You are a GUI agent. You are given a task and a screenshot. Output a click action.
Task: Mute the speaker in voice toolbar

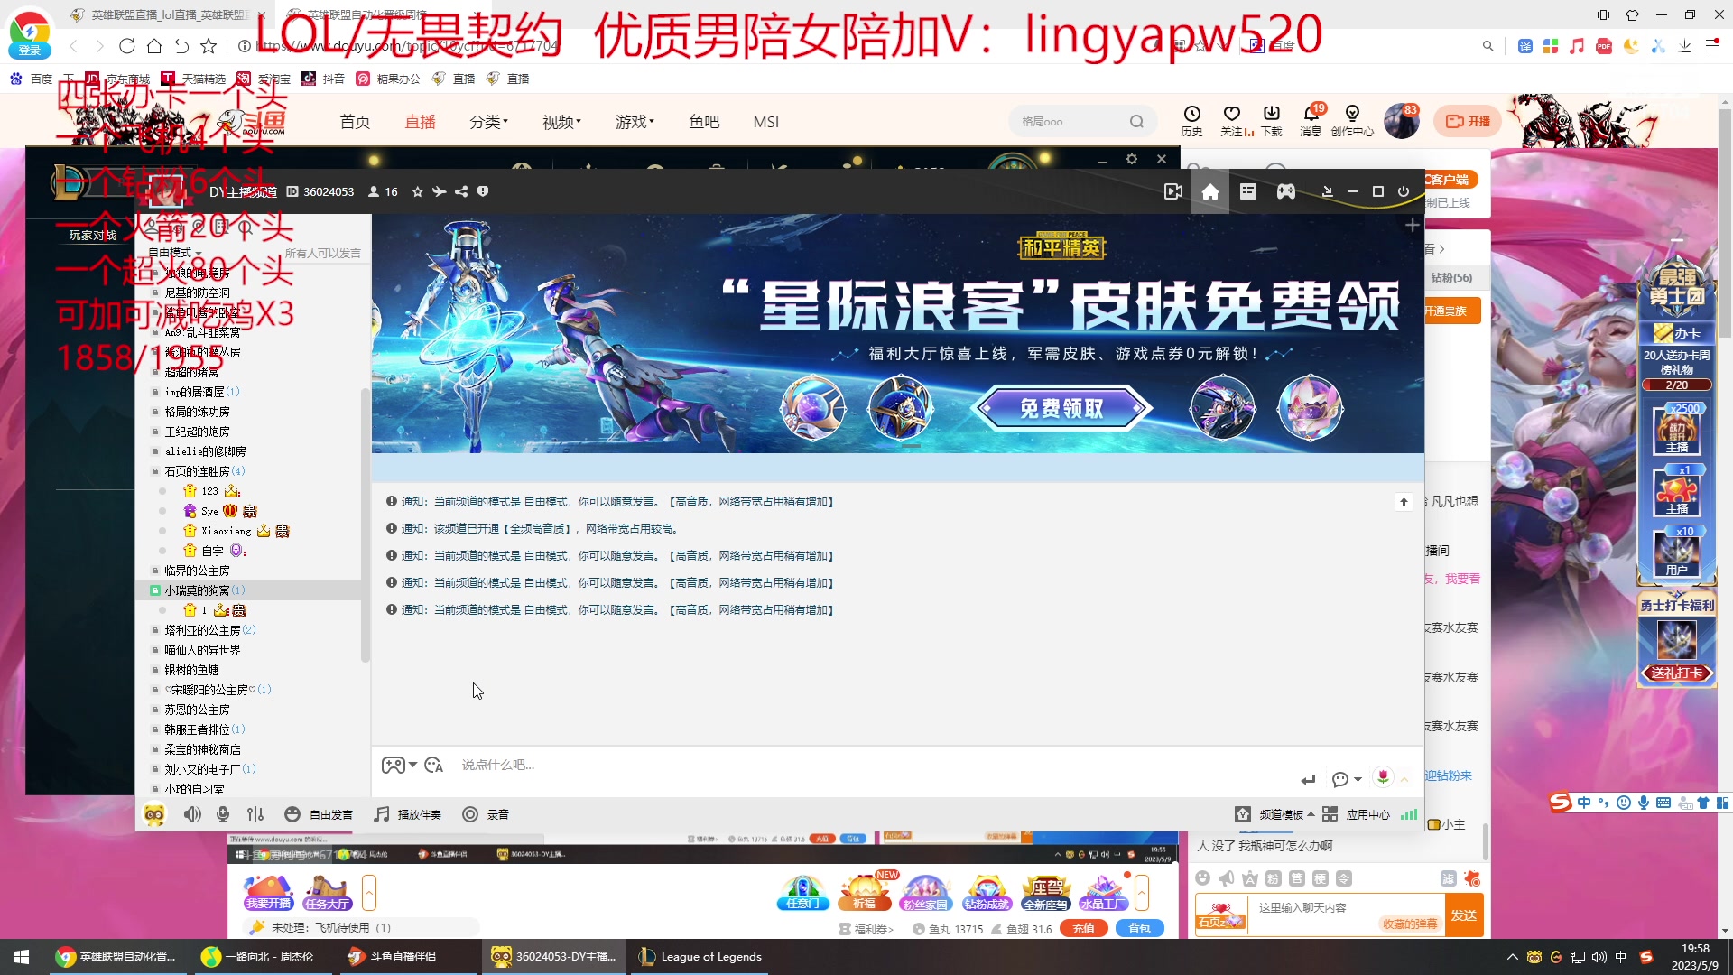pos(192,814)
